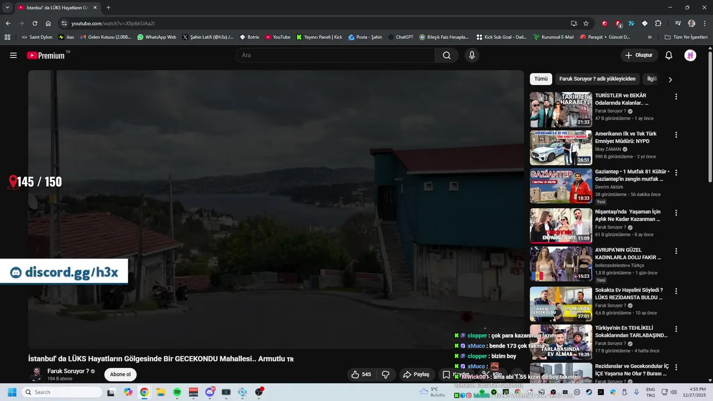
Task: Open Discord from the taskbar
Action: point(210,392)
